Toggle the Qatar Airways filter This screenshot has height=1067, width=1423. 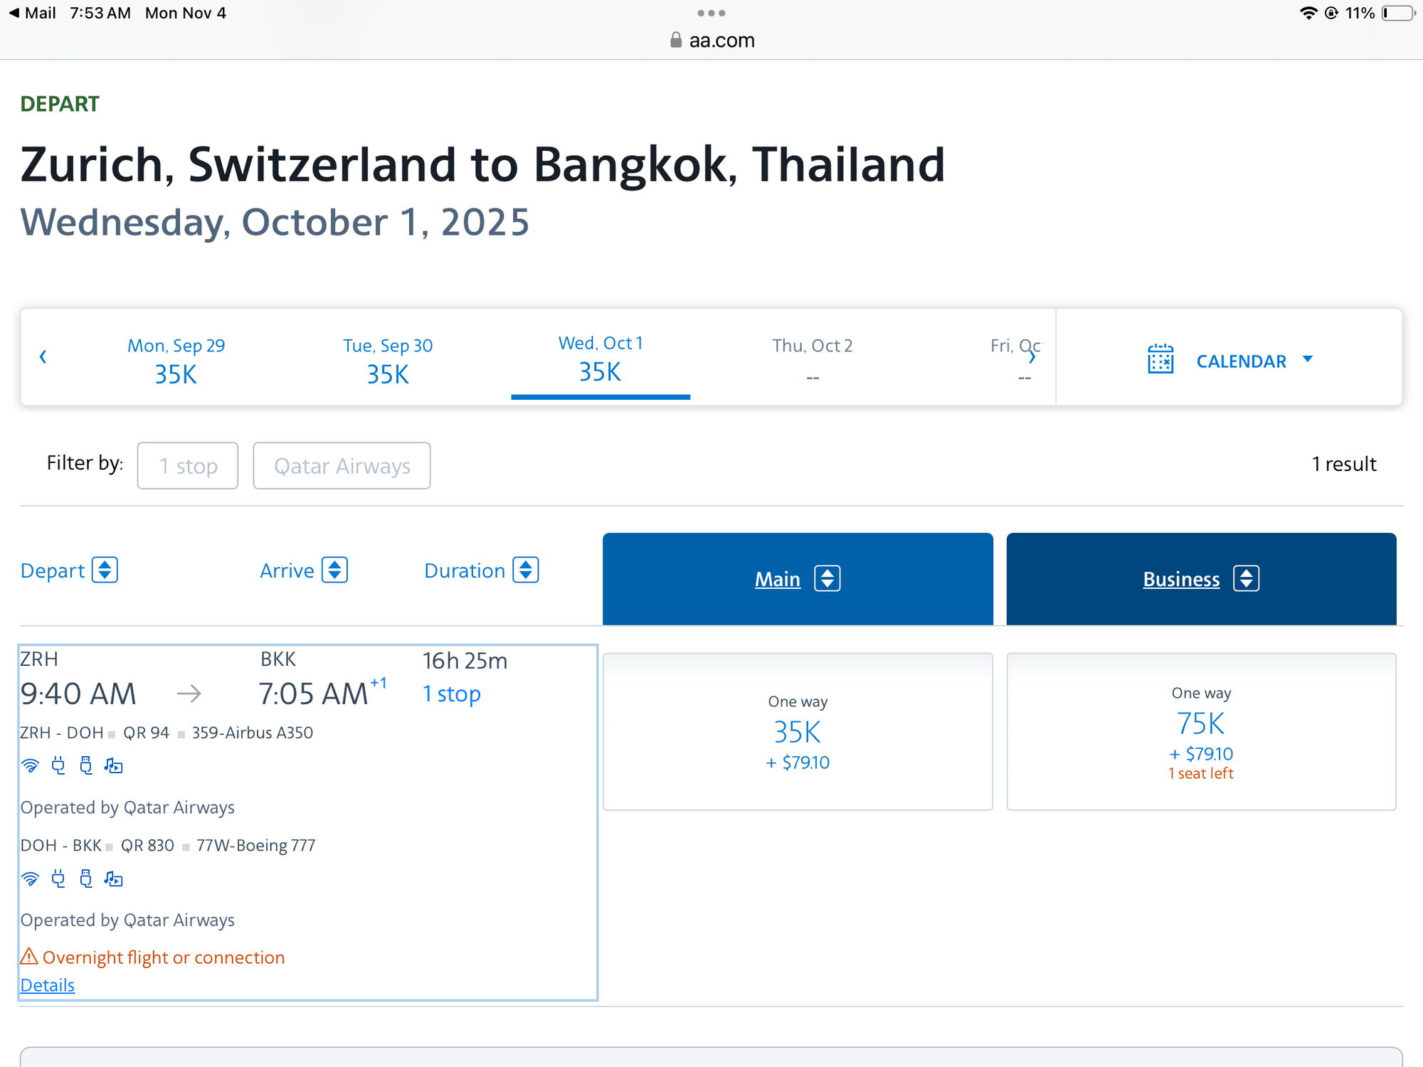[342, 466]
